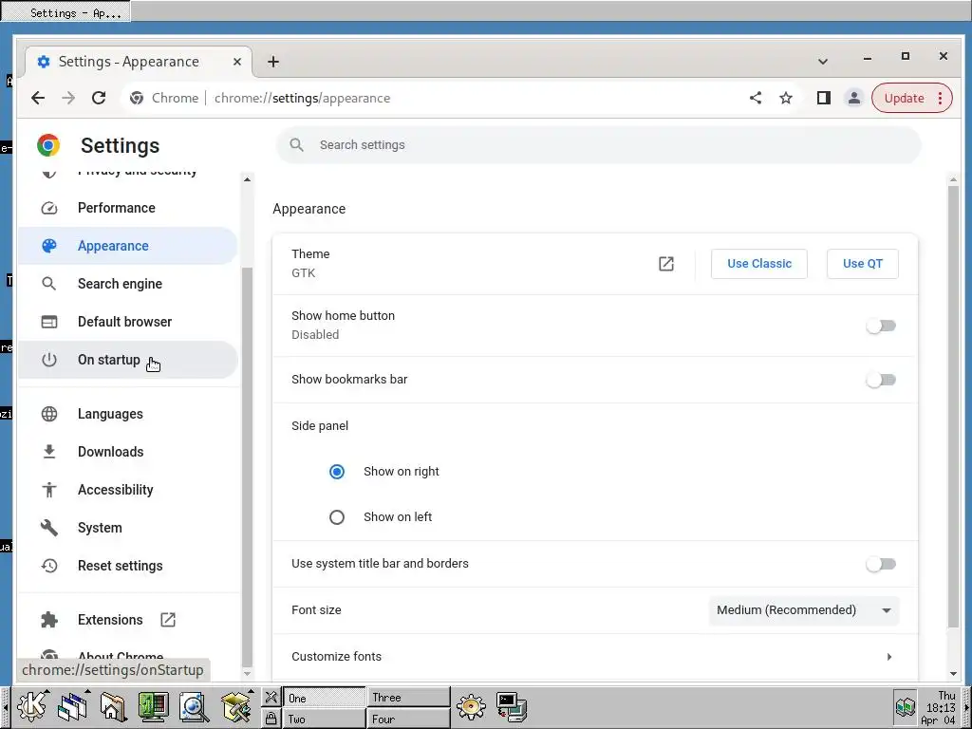Open the profile avatar menu

[x=853, y=98]
